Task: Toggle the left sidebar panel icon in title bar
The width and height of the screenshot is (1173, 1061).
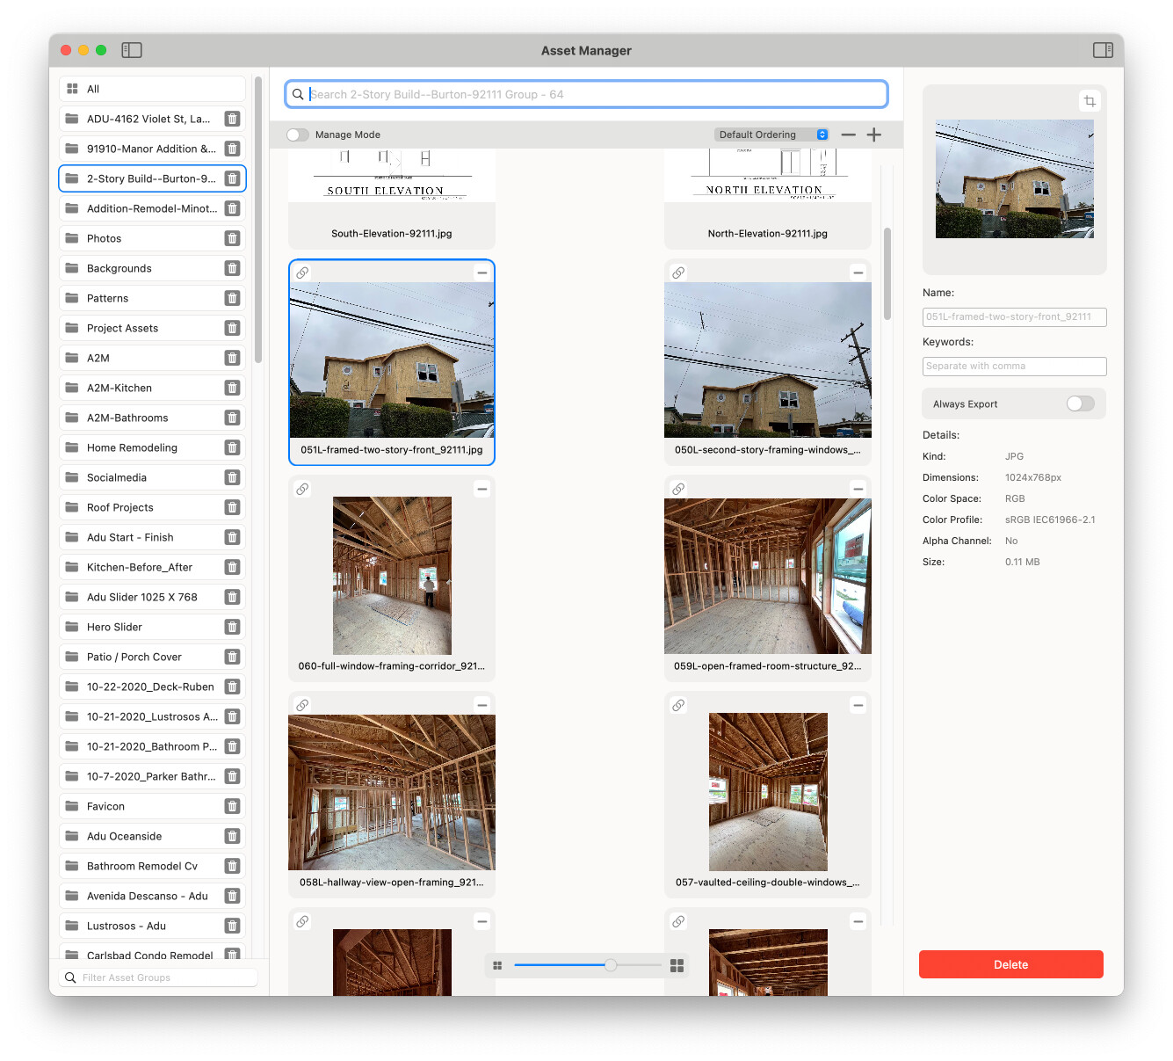Action: click(x=132, y=50)
